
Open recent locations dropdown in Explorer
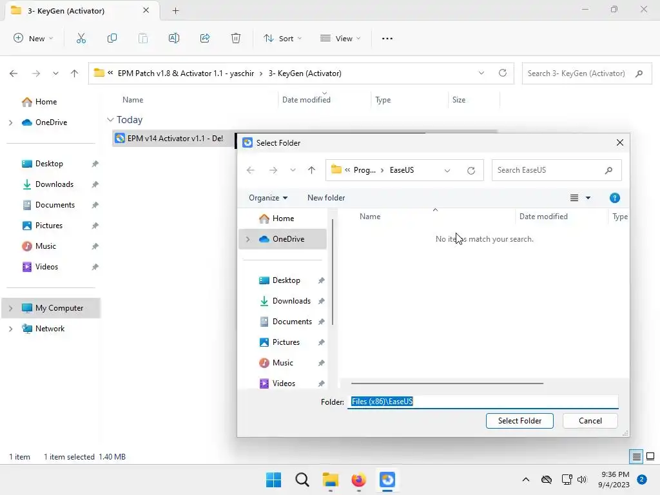tap(55, 73)
